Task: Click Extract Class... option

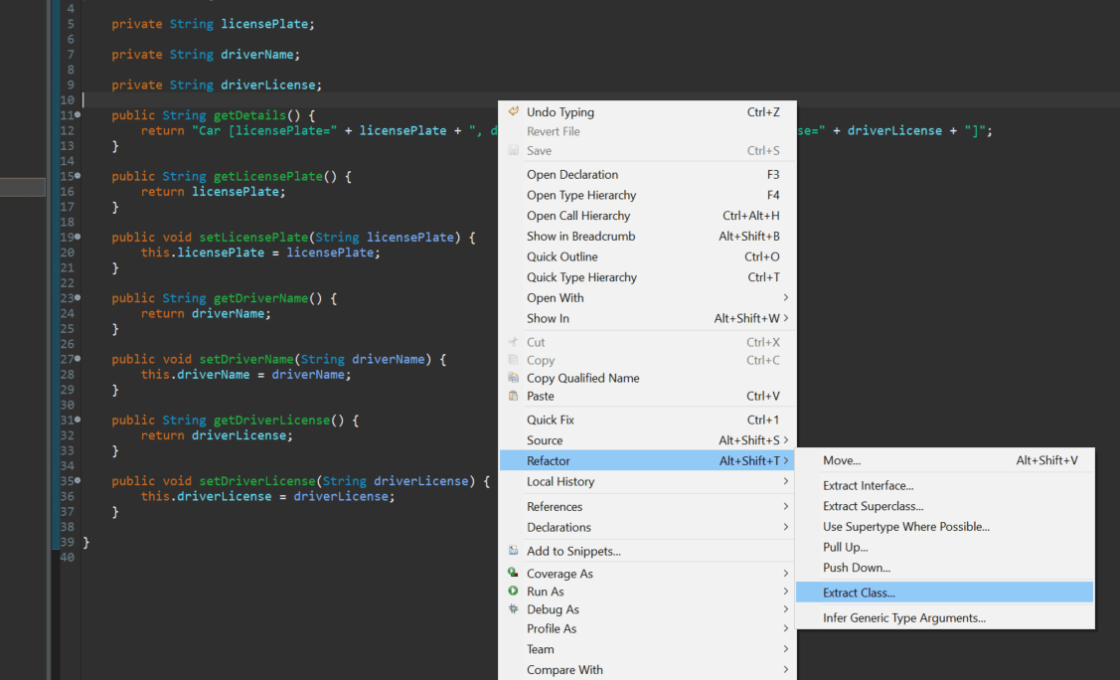Action: coord(945,593)
